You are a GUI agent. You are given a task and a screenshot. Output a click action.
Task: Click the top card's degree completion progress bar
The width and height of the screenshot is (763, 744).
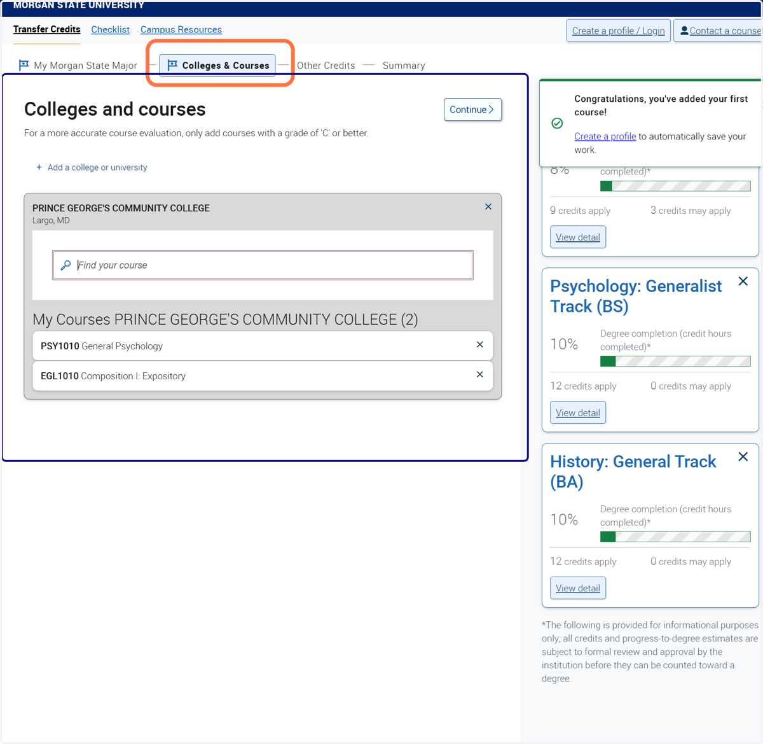[675, 186]
